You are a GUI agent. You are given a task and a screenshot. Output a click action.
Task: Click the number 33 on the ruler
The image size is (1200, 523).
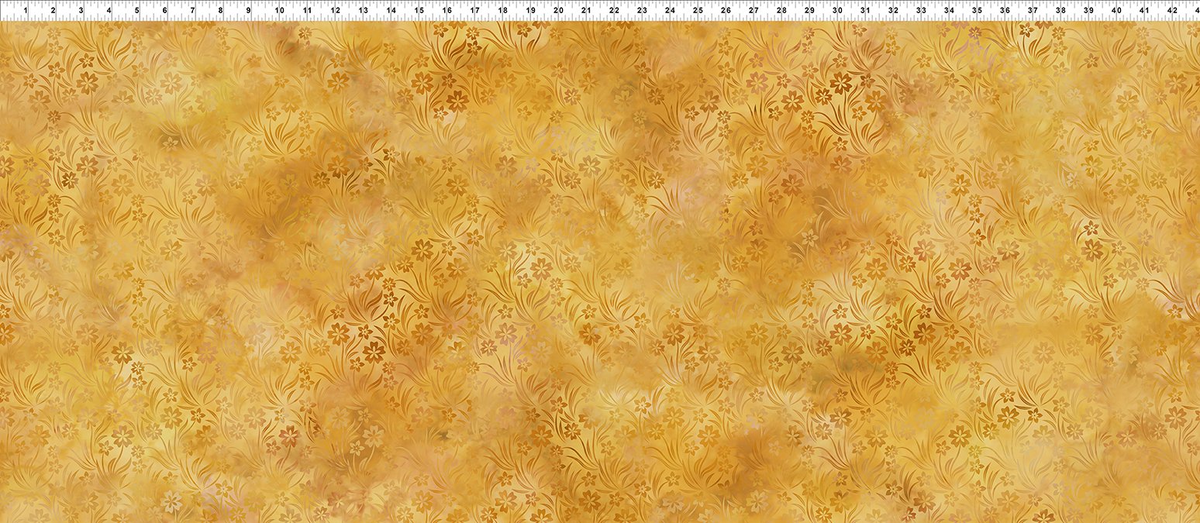(921, 11)
